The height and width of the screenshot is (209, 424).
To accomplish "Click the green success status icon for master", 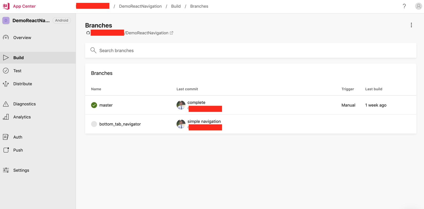I will 94,105.
